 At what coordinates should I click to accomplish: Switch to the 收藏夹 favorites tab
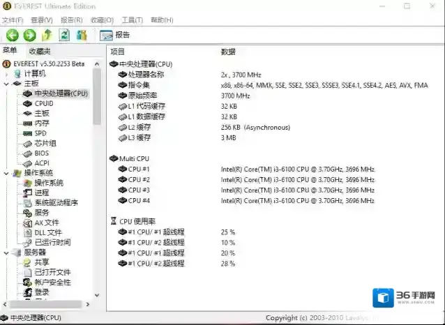[39, 51]
